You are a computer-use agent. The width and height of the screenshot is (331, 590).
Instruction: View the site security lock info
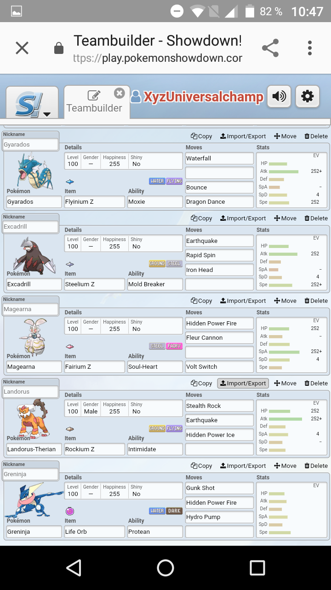click(x=59, y=48)
